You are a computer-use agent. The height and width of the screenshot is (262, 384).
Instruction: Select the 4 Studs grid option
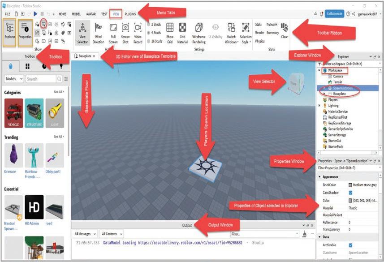click(155, 33)
